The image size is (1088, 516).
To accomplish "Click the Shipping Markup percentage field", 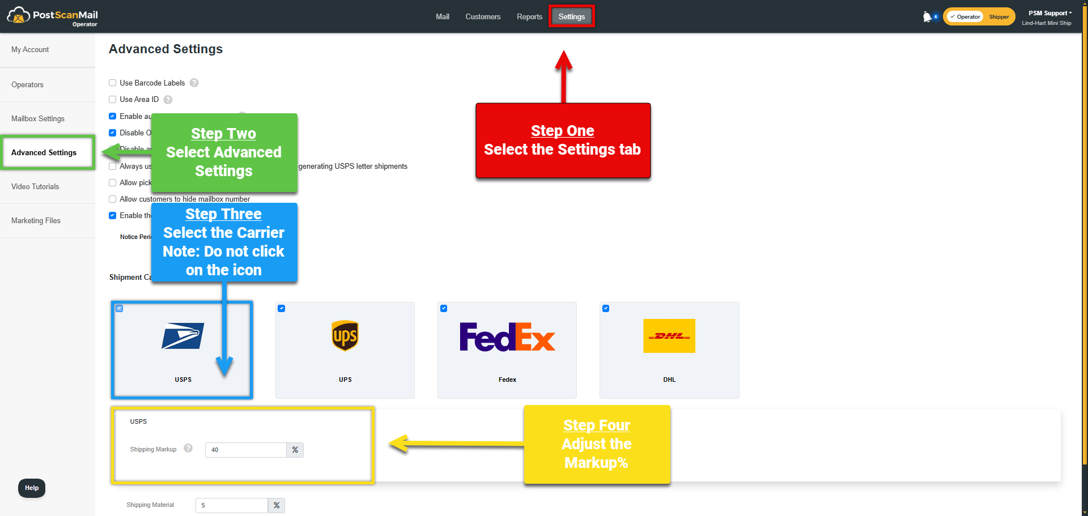I will point(246,450).
